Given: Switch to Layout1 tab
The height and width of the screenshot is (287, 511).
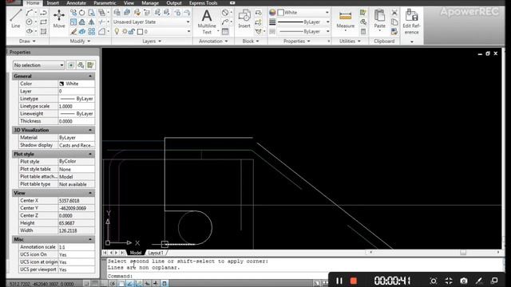Looking at the screenshot, I should (156, 253).
